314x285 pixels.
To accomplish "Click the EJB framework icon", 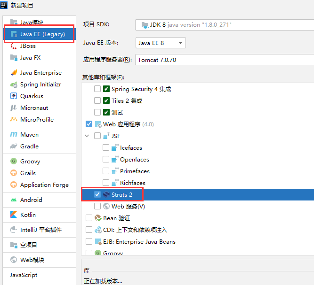I will tap(98, 241).
